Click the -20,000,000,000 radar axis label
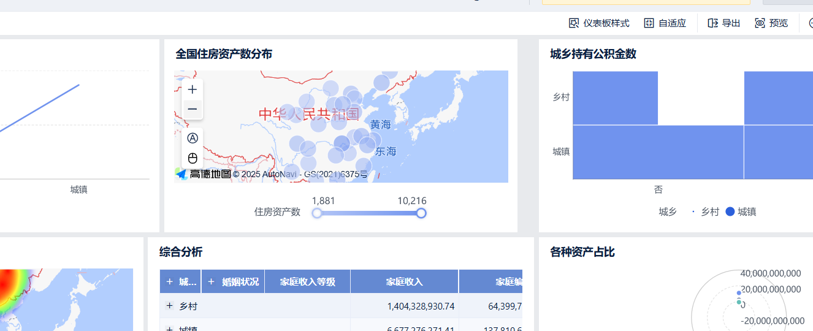Screen dimensions: 813x331 coord(773,321)
